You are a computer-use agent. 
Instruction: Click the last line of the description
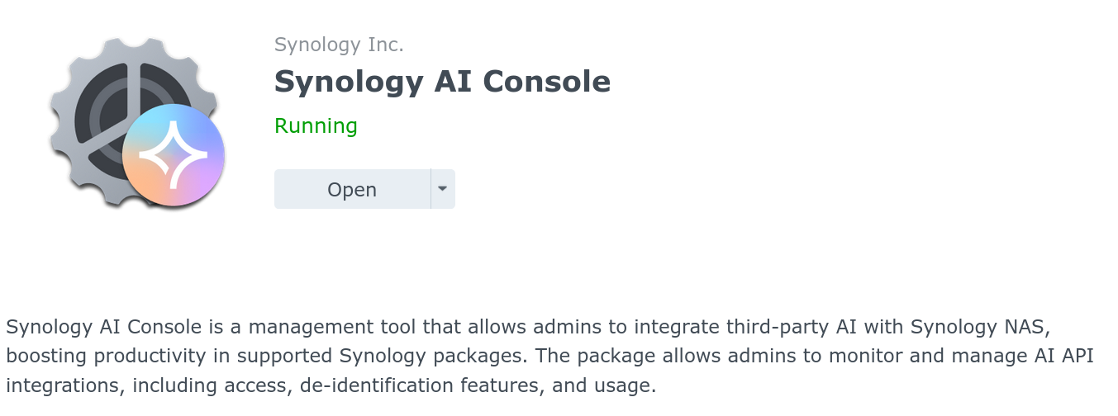331,385
